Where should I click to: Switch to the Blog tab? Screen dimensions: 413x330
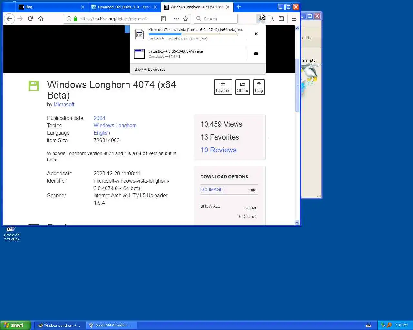pyautogui.click(x=52, y=7)
